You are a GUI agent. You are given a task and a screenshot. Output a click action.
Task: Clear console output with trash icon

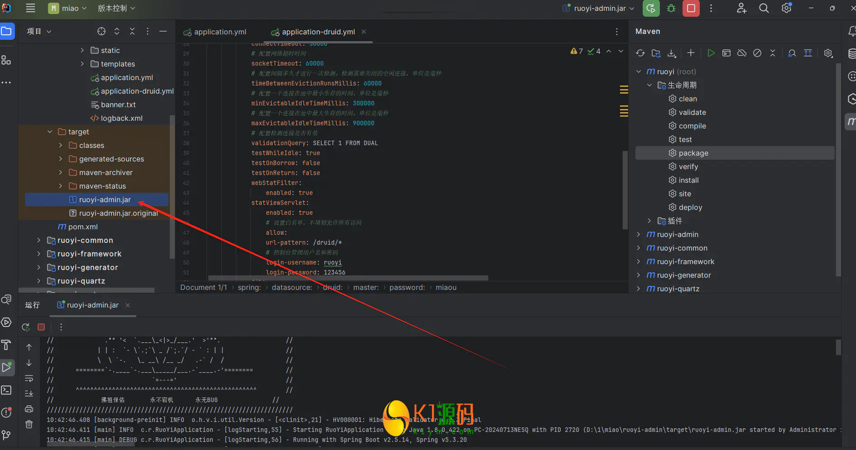tap(29, 424)
